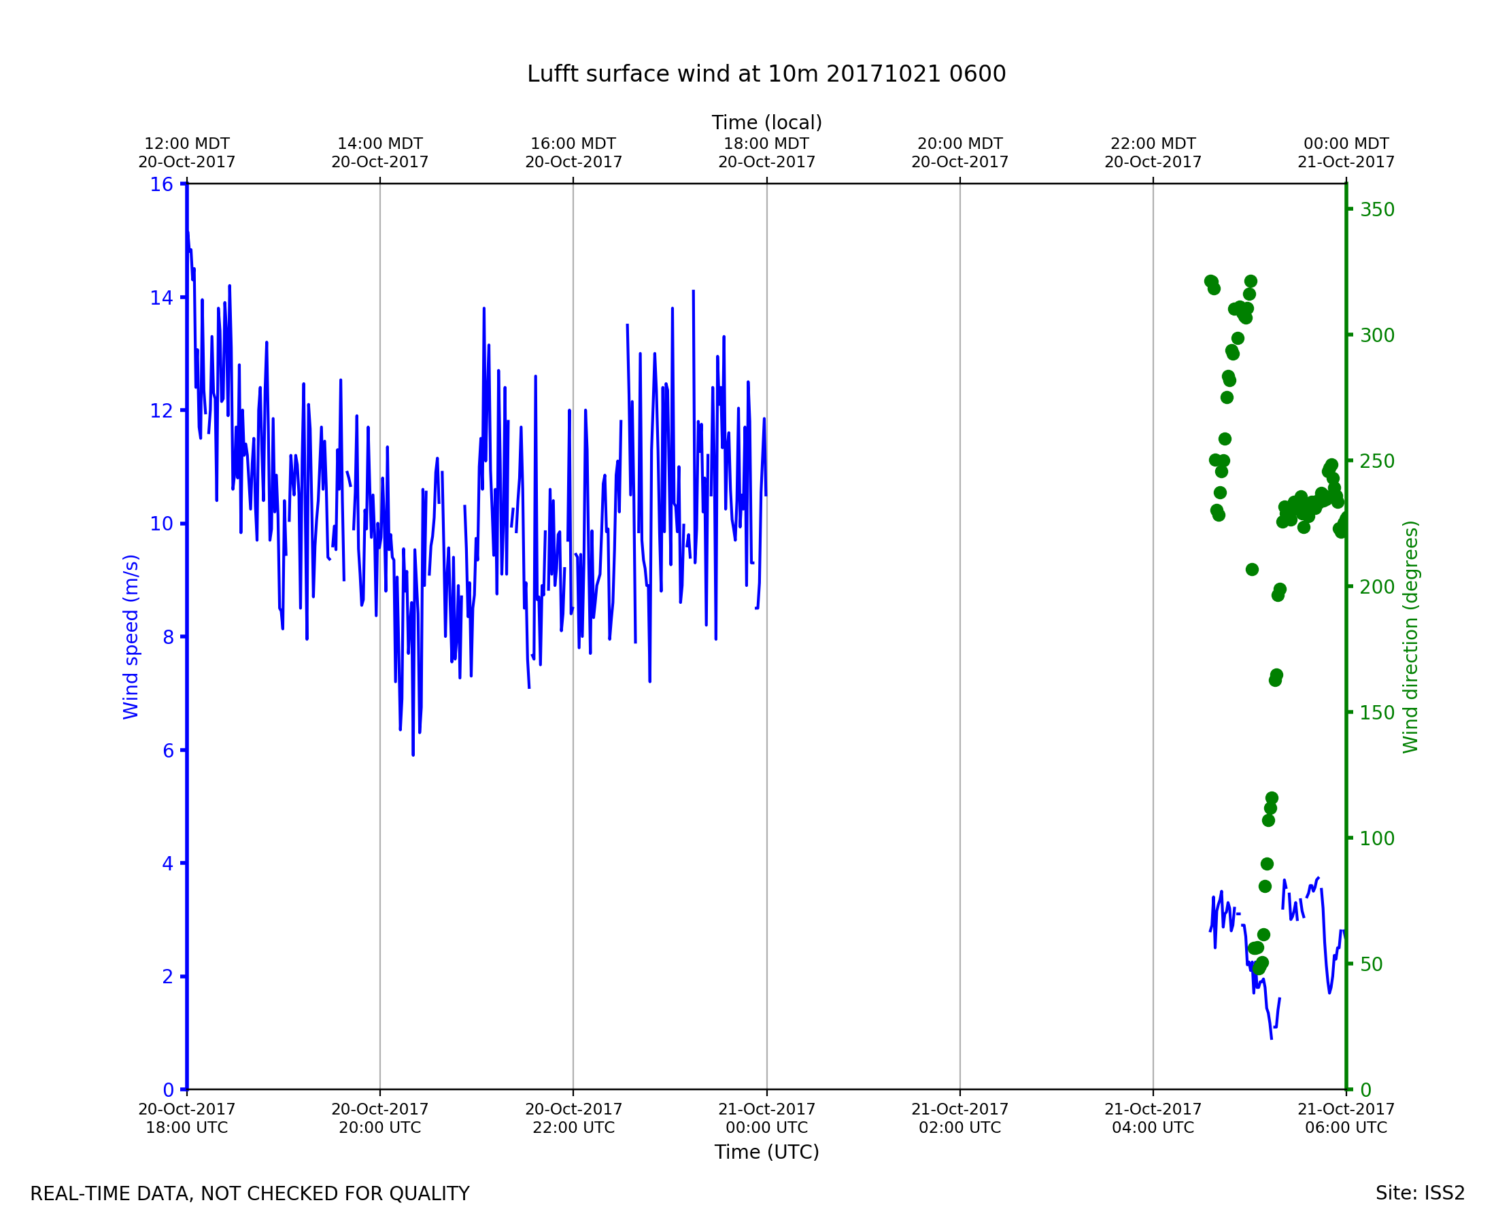Click the '20-Oct-2017 20:00 UTC' bottom tick label
Viewport: 1496px width, 1224px height.
380,1119
